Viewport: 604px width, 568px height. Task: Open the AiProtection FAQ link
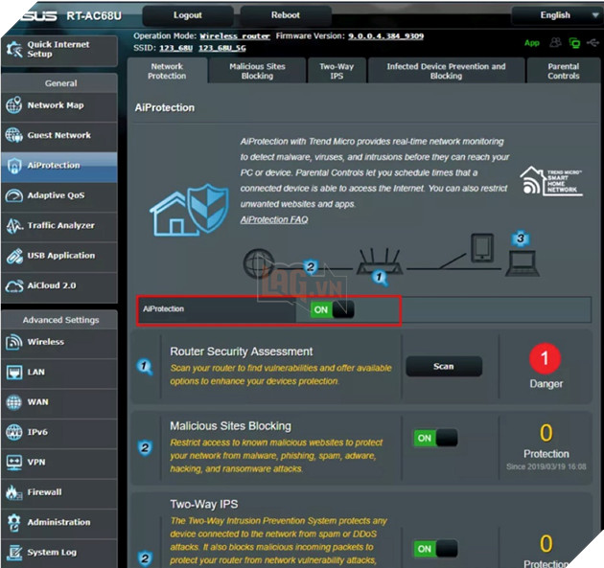[273, 219]
